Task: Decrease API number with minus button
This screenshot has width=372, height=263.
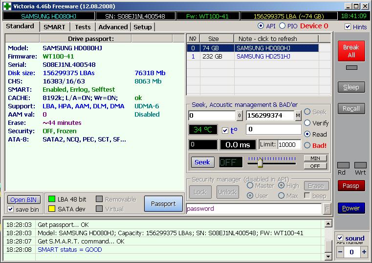Action: pos(340,252)
